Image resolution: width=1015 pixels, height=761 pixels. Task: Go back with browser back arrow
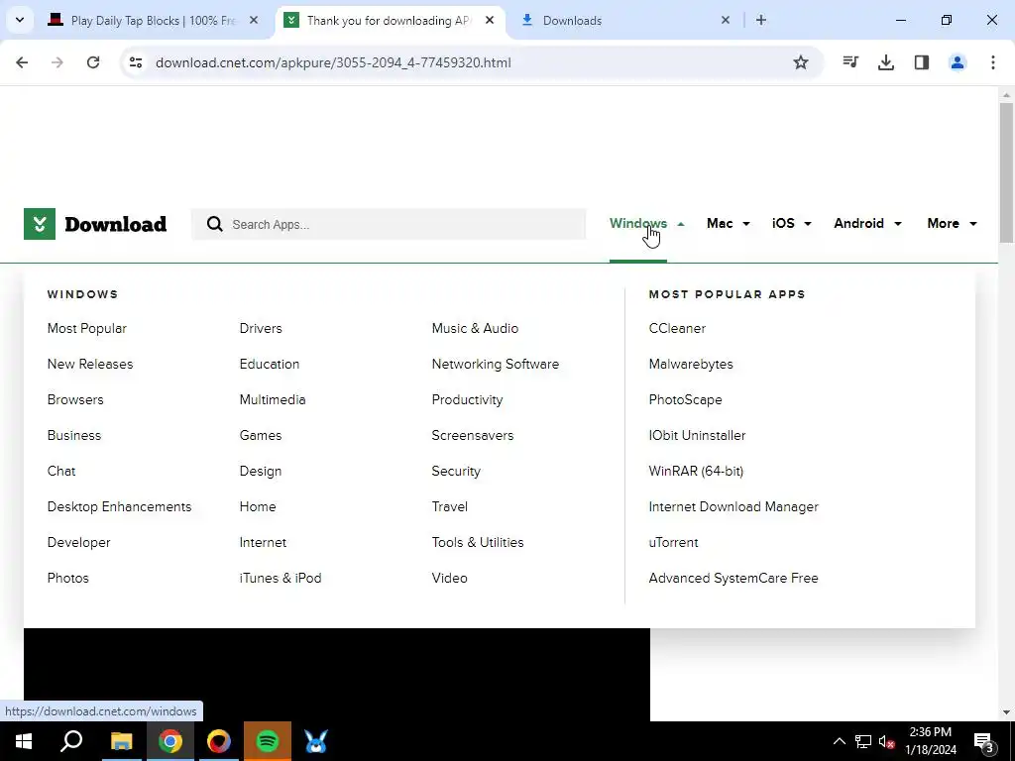22,62
